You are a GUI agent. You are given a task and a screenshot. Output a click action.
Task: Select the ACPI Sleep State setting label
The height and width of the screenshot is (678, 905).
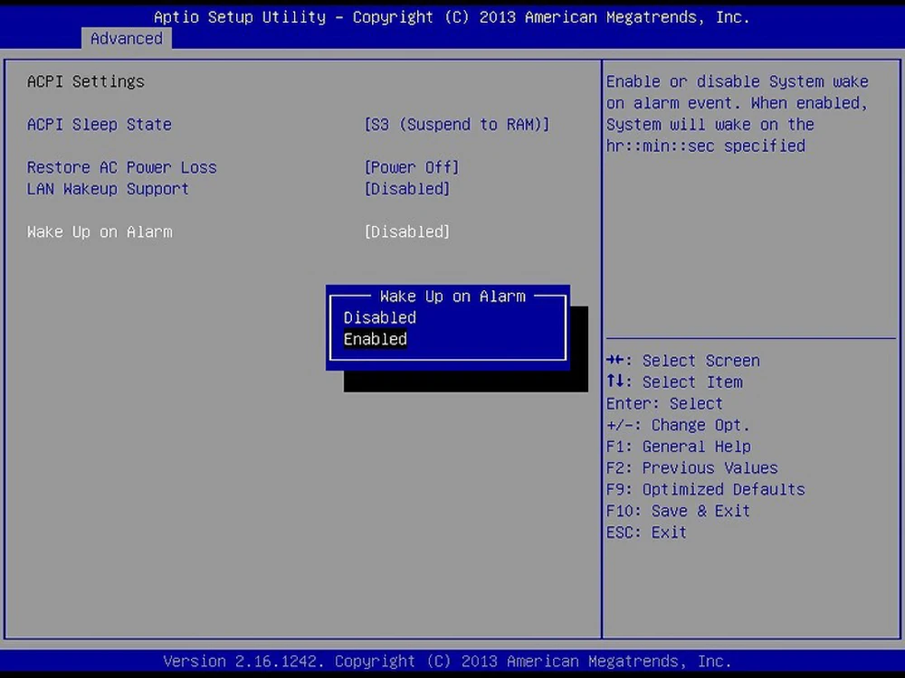tap(100, 125)
